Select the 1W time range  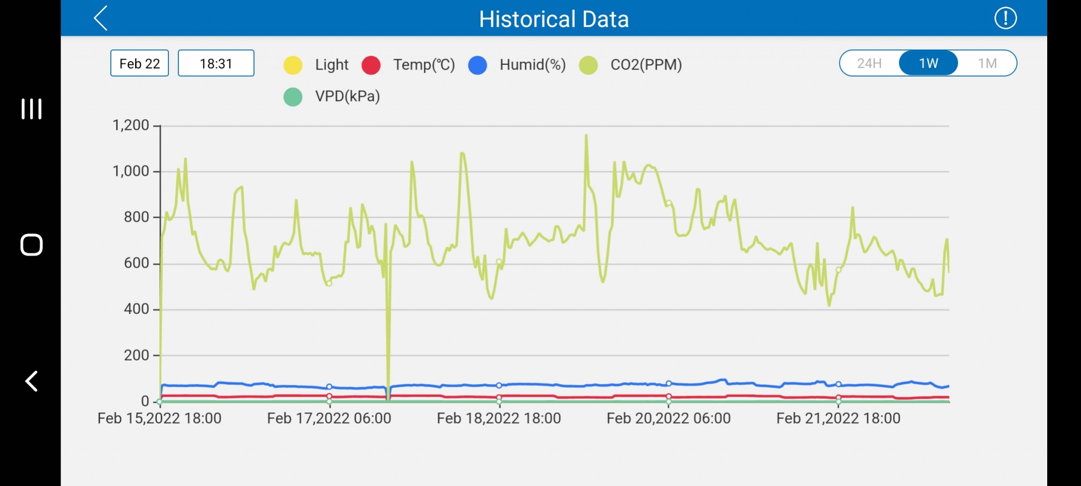928,63
